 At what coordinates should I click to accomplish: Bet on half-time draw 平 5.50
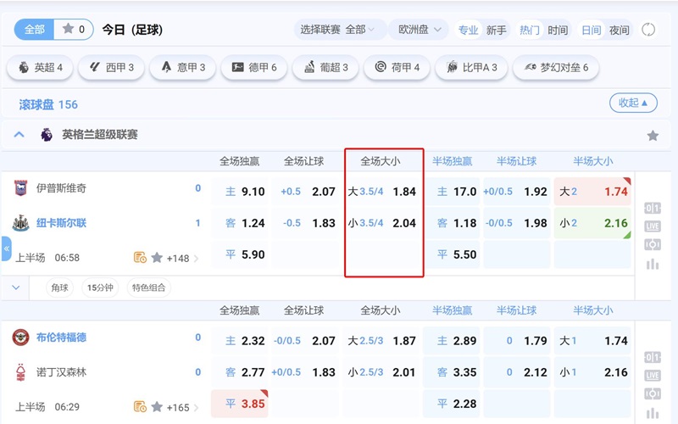(x=452, y=254)
